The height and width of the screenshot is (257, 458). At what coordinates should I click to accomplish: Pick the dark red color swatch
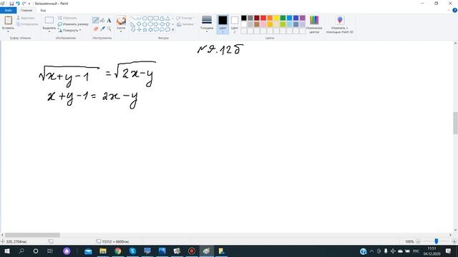coord(257,18)
